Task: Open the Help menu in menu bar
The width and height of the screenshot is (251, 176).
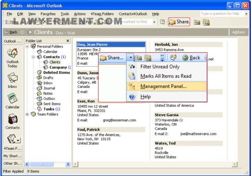Action: tap(156, 14)
